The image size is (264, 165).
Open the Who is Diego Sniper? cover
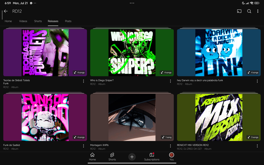click(132, 53)
